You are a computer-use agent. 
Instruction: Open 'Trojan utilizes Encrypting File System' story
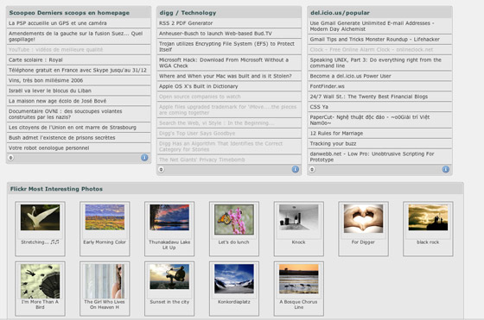(x=226, y=47)
